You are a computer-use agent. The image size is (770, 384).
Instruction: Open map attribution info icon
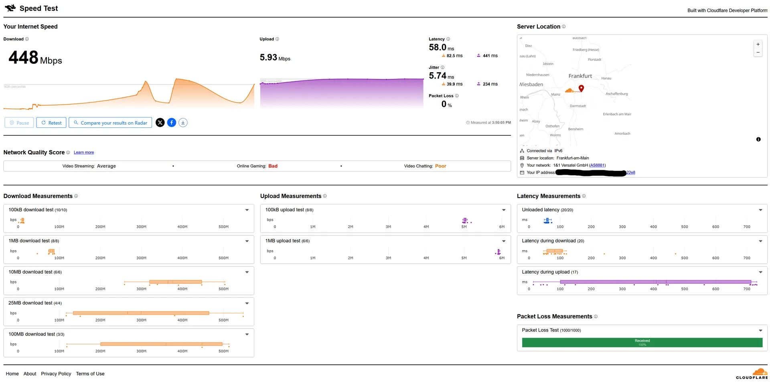758,139
